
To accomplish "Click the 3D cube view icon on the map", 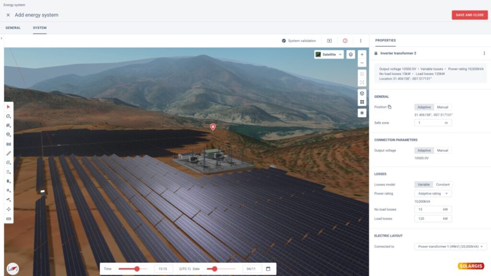I will (362, 94).
